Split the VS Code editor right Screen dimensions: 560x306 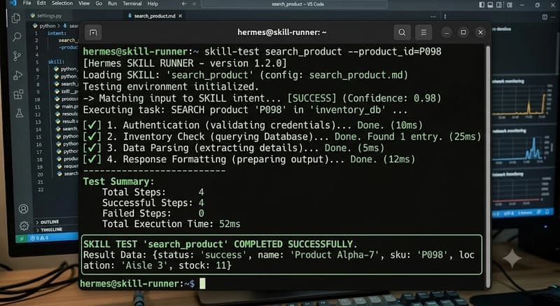pos(545,17)
